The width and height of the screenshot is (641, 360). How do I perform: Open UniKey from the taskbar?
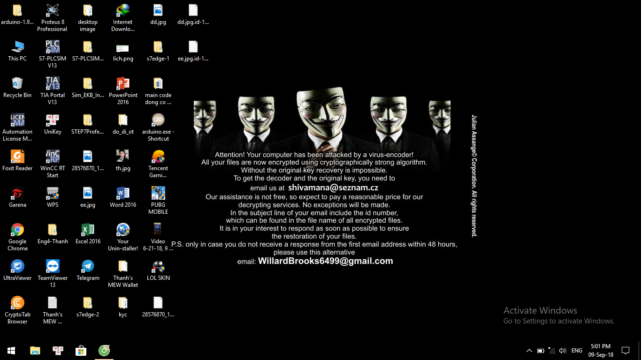pos(58,351)
